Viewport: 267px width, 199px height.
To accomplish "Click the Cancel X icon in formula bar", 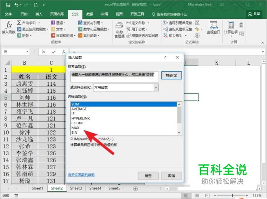I will (x=44, y=52).
